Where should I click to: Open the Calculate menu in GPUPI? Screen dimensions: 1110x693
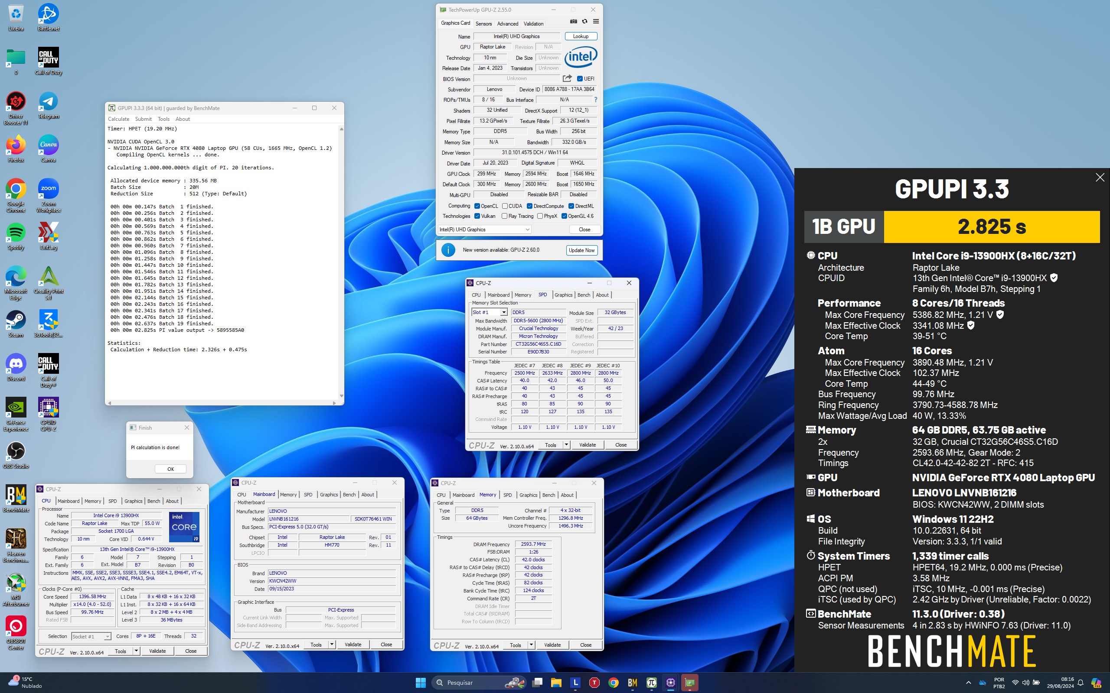[x=118, y=119]
